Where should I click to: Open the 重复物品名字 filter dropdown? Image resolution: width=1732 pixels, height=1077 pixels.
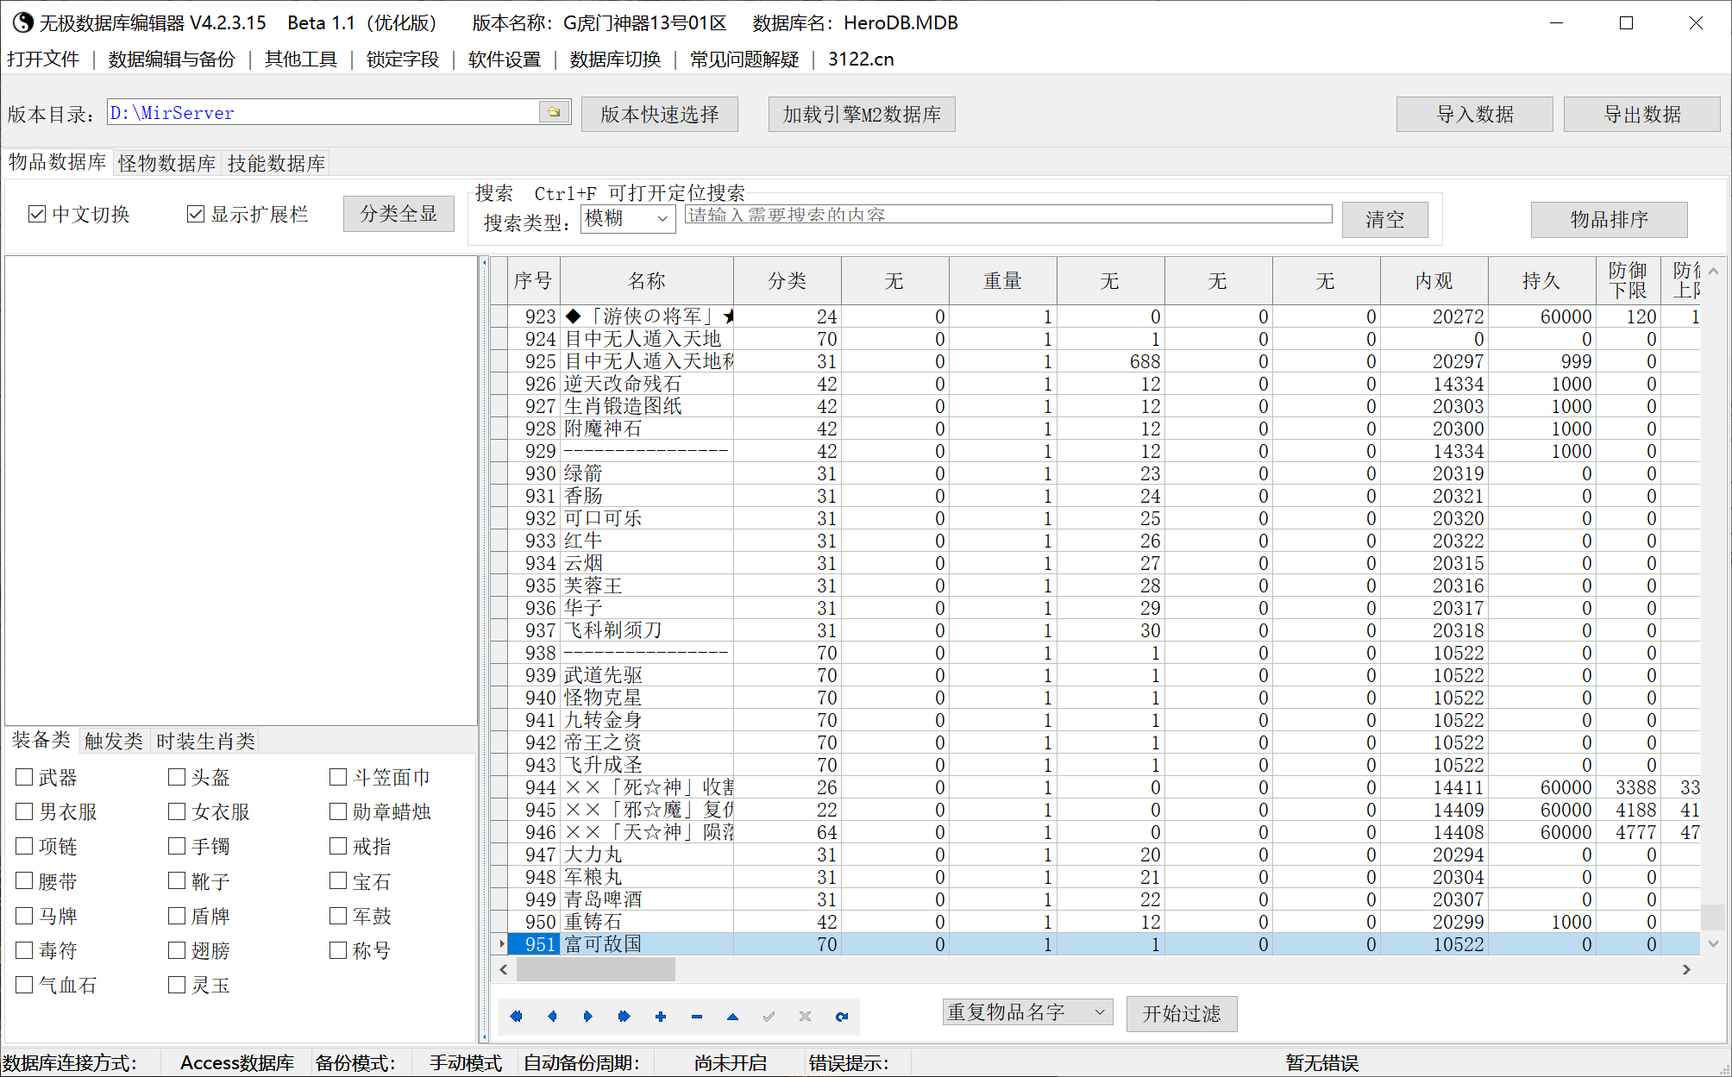coord(1027,1012)
